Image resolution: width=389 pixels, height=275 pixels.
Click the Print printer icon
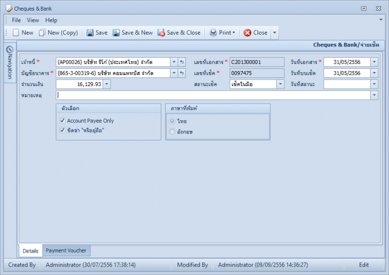213,33
